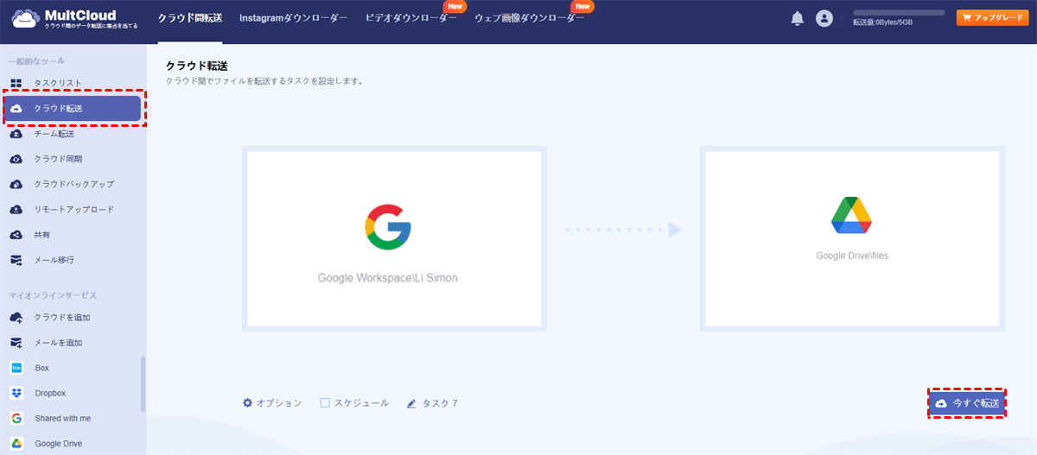Switch to クラウド間転送 tab
The image size is (1037, 455).
click(190, 18)
